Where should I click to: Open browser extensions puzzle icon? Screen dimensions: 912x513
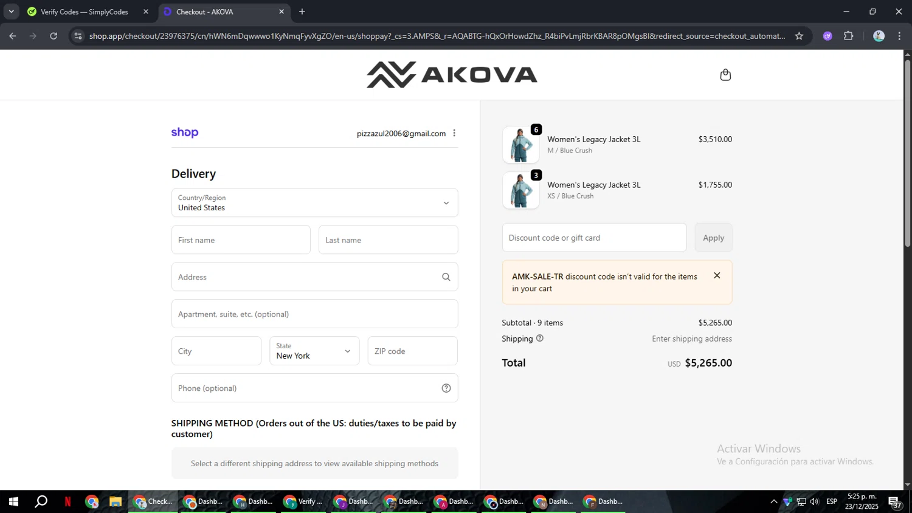(849, 36)
